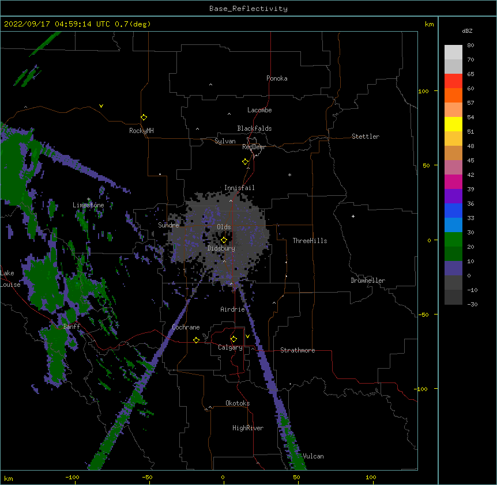Click the yellow diamond marker south of RedDeer
The width and height of the screenshot is (497, 485).
246,162
